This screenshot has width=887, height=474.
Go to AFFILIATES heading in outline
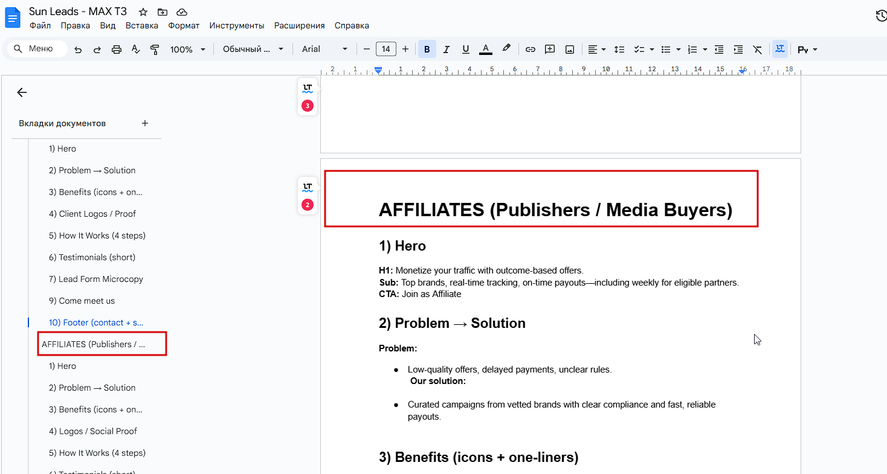tap(94, 344)
